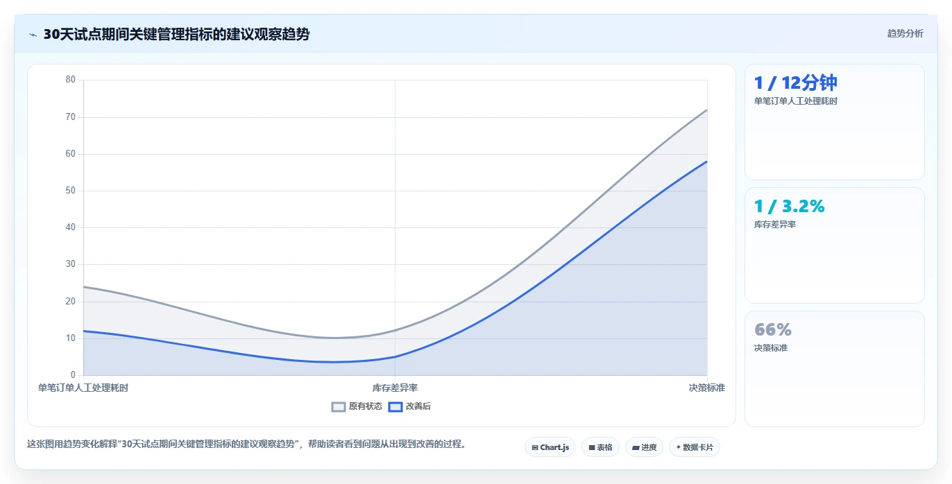The width and height of the screenshot is (952, 484).
Task: Click the 30 y-axis tick label
Action: tap(70, 264)
